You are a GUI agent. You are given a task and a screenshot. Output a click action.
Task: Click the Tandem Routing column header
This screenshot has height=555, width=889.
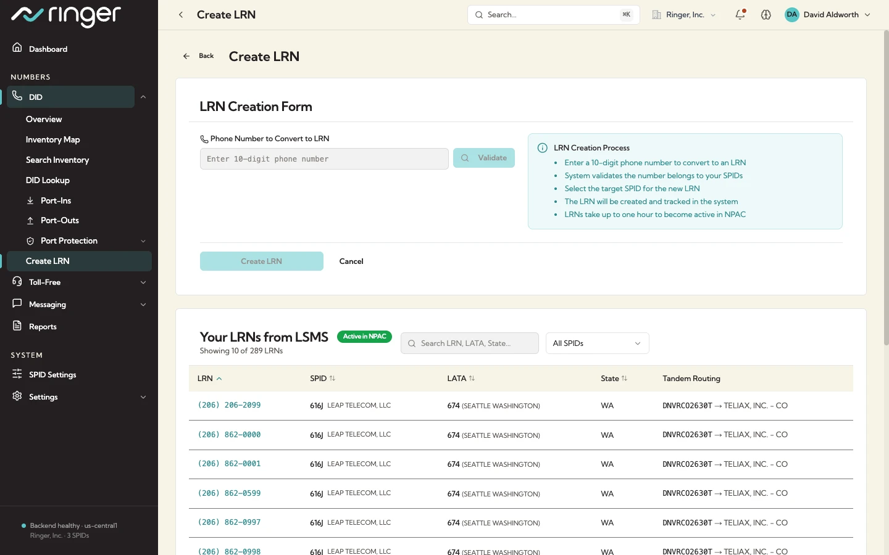pyautogui.click(x=691, y=379)
